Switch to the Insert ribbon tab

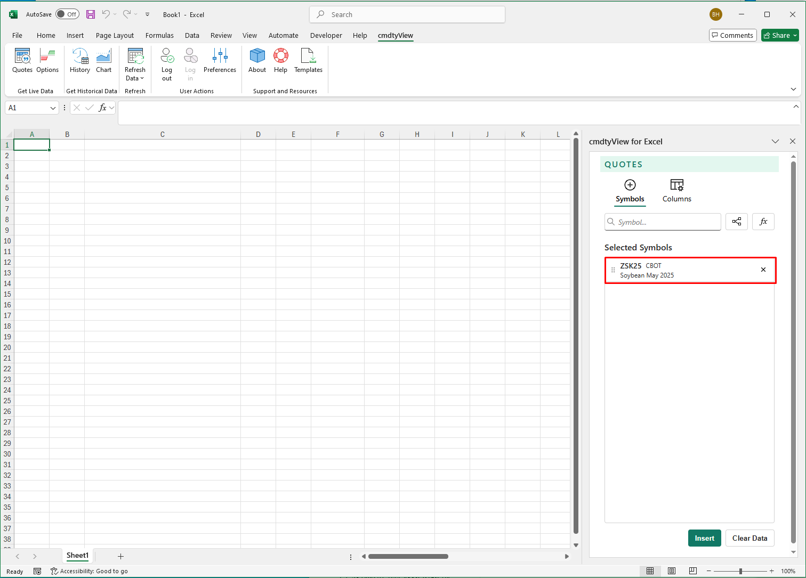(x=75, y=35)
